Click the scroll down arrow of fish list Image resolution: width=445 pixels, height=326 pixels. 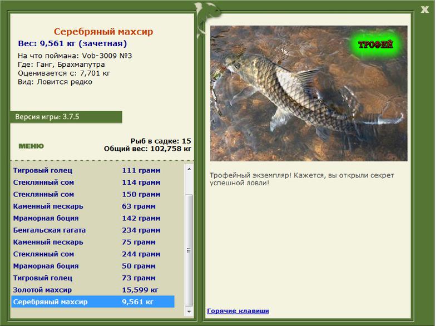click(x=189, y=312)
